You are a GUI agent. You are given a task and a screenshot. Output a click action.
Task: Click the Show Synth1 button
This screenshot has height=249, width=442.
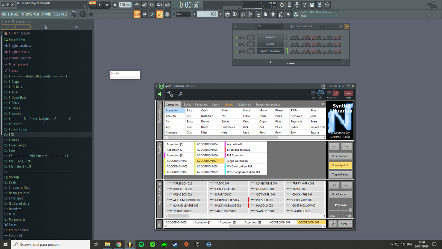[x=340, y=165]
